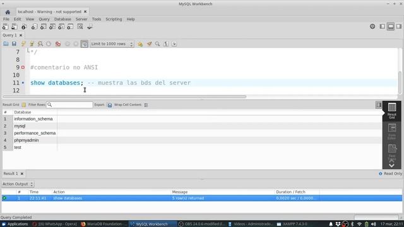
Task: Expand side panel down chevron
Action: [391, 165]
